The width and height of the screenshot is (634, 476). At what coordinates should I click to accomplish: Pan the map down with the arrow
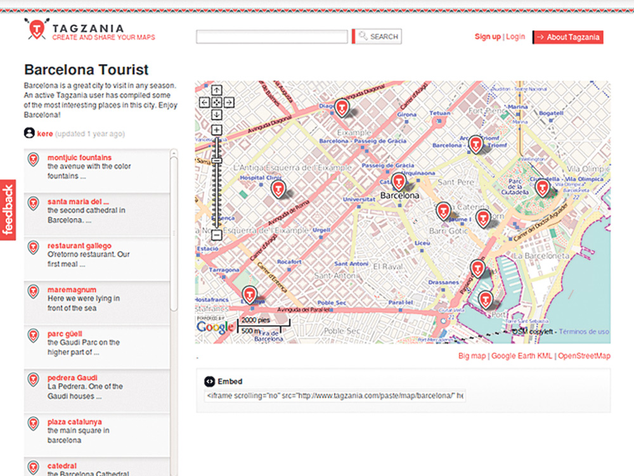click(x=216, y=114)
